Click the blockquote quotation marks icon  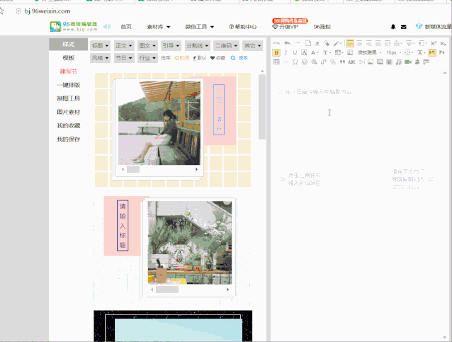point(342,62)
